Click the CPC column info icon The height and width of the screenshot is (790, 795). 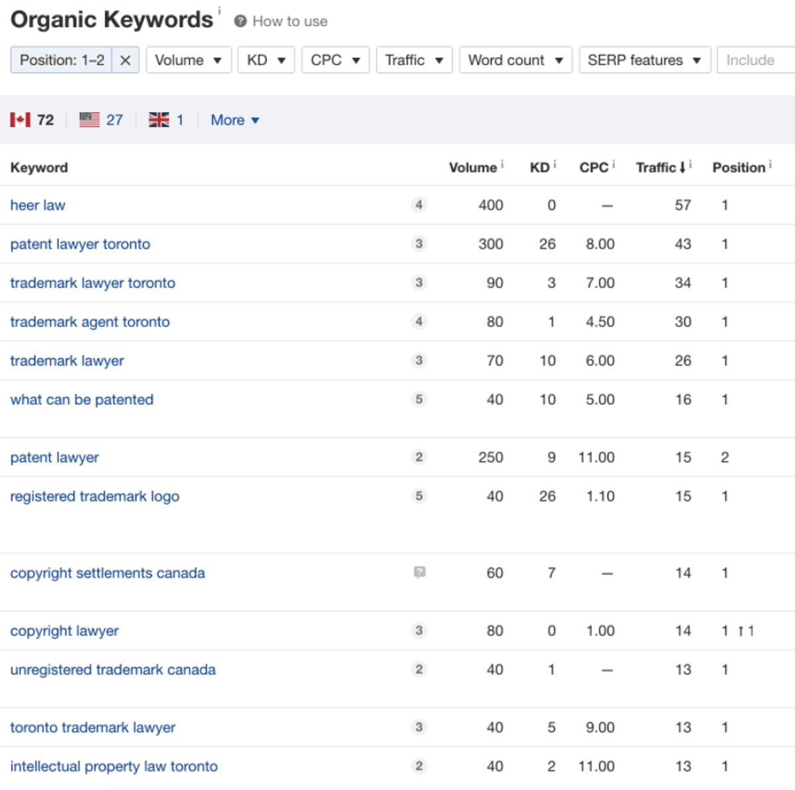613,164
